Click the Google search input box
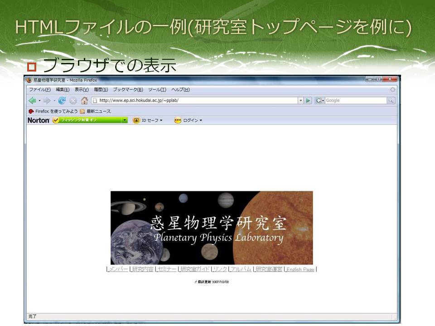The width and height of the screenshot is (435, 326). 356,101
